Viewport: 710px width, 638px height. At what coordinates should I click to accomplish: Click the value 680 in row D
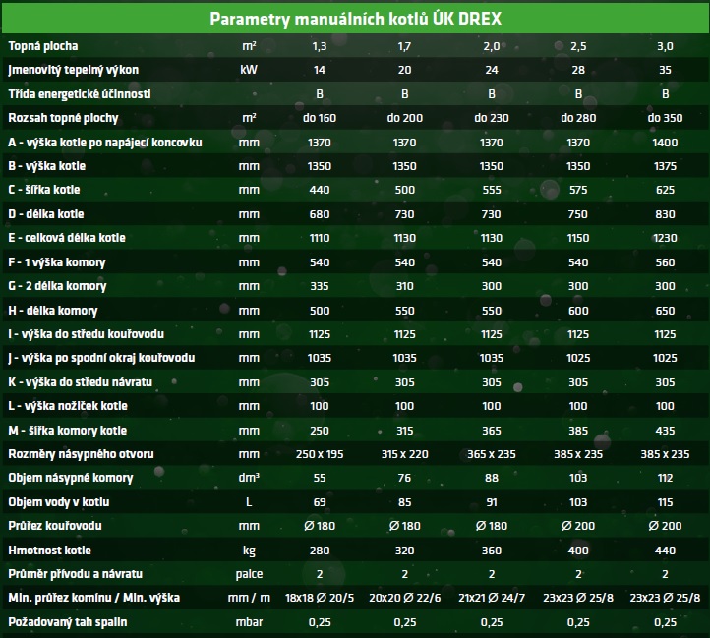coord(320,214)
